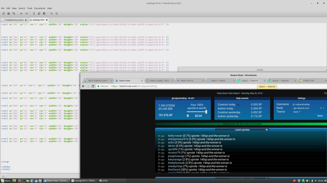Screen dimensions: 327x183
Task: Click hetty-rowan upvote entry
Action: tap(199, 136)
